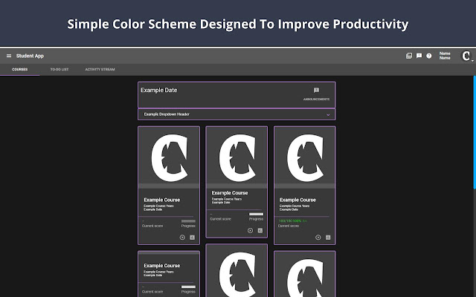Open second-row right course logo thumbnail
This screenshot has height=297, width=476.
[305, 274]
